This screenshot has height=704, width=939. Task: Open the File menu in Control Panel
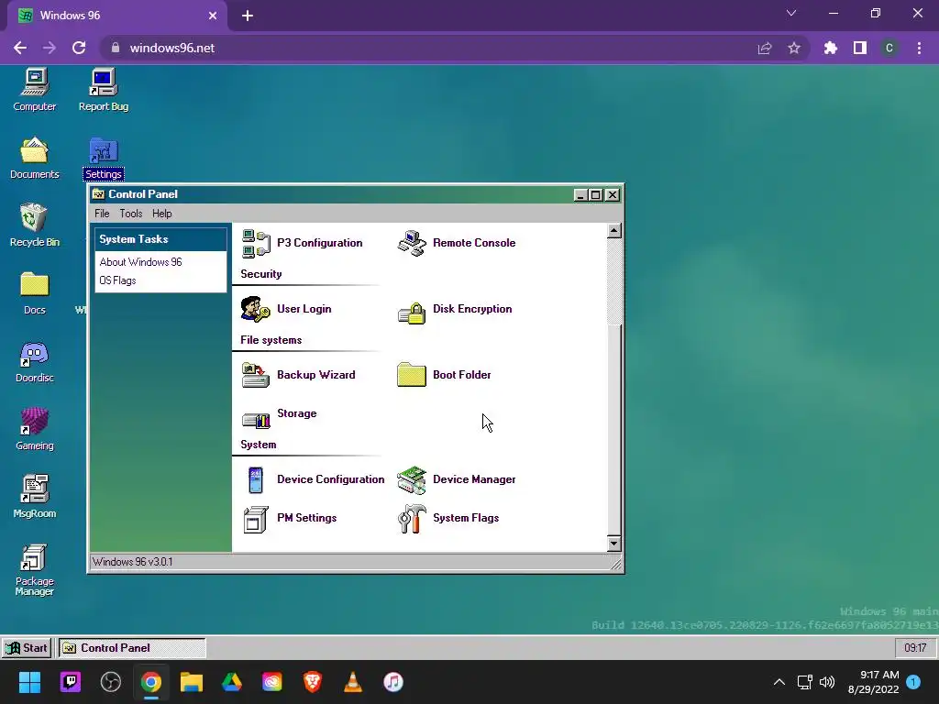click(102, 214)
